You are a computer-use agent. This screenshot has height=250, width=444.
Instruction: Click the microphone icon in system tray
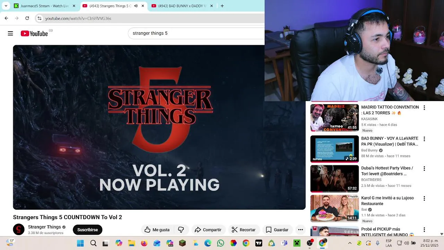tap(378, 243)
